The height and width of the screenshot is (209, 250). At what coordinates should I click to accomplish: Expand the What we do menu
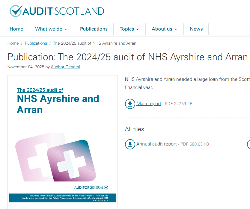51,29
